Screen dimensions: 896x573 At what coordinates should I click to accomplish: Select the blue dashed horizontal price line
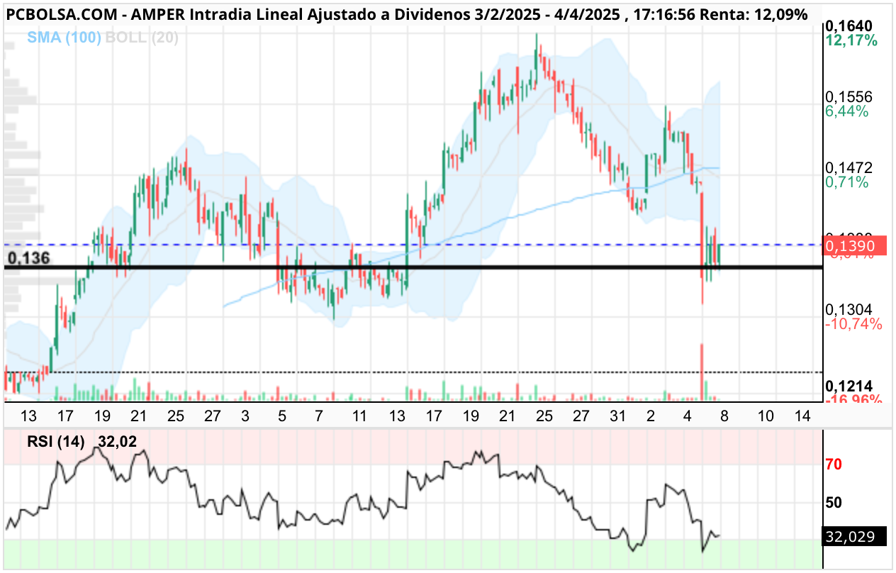(414, 245)
